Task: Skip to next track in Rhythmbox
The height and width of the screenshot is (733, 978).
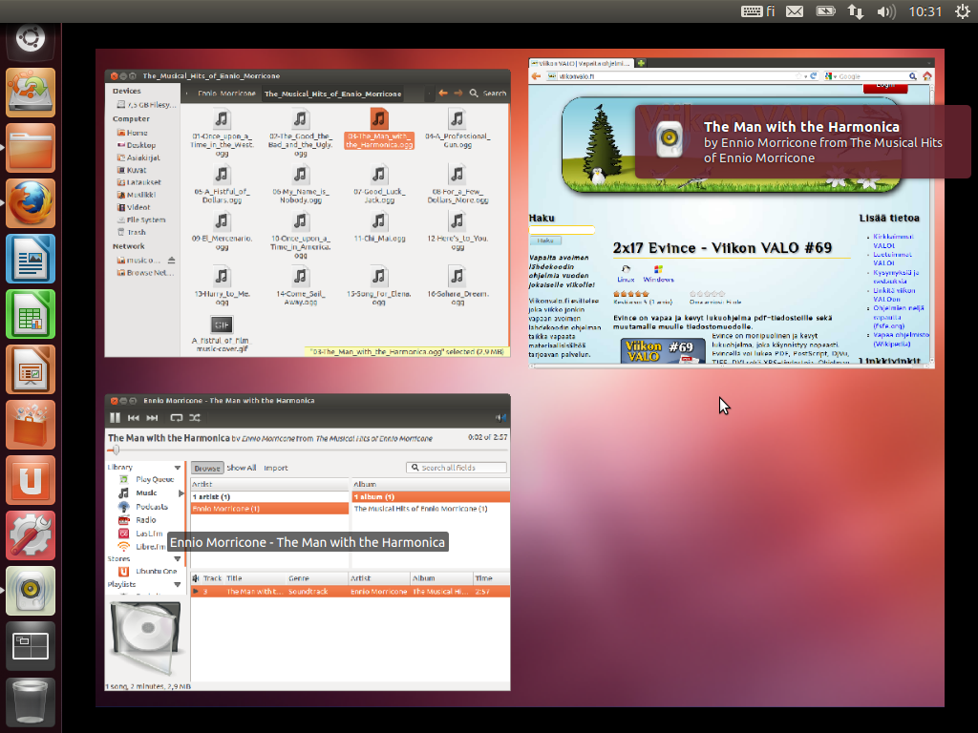Action: pos(152,418)
